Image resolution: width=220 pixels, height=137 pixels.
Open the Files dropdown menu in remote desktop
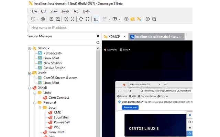(125, 50)
